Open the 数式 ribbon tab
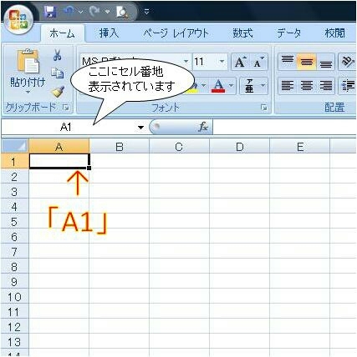This screenshot has height=357, width=357. 242,33
